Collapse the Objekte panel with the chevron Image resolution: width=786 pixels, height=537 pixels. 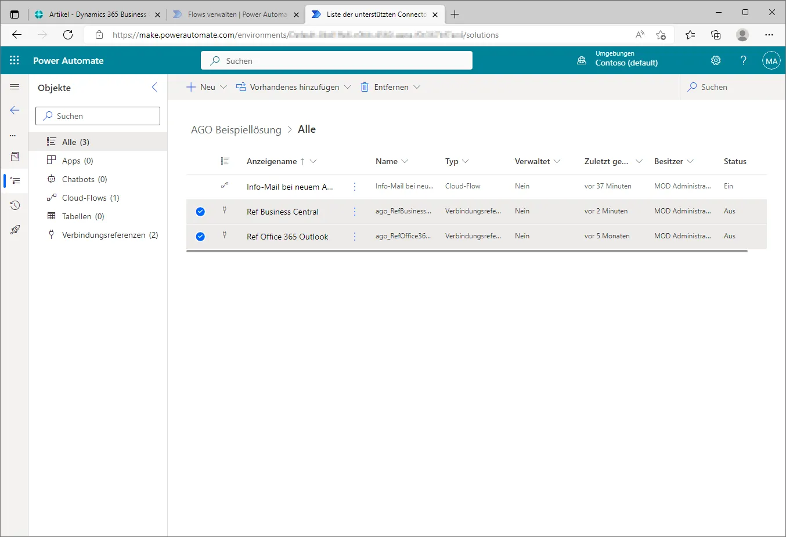coord(154,87)
